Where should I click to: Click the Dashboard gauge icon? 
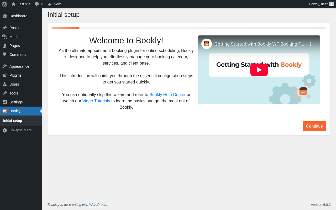pyautogui.click(x=5, y=16)
